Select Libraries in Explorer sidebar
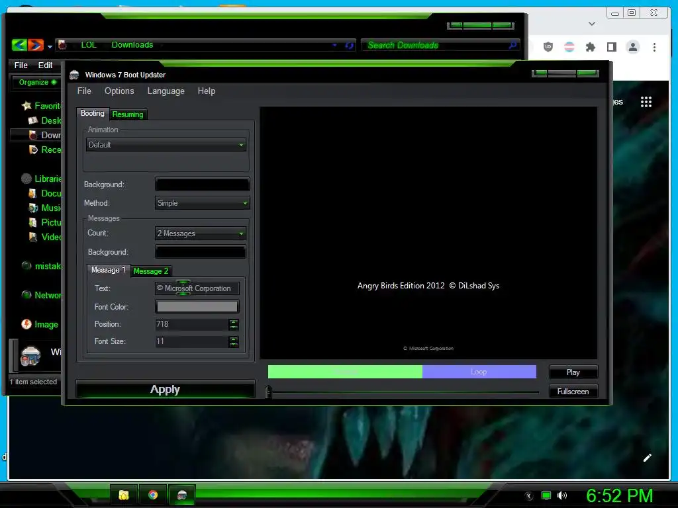 coord(42,179)
